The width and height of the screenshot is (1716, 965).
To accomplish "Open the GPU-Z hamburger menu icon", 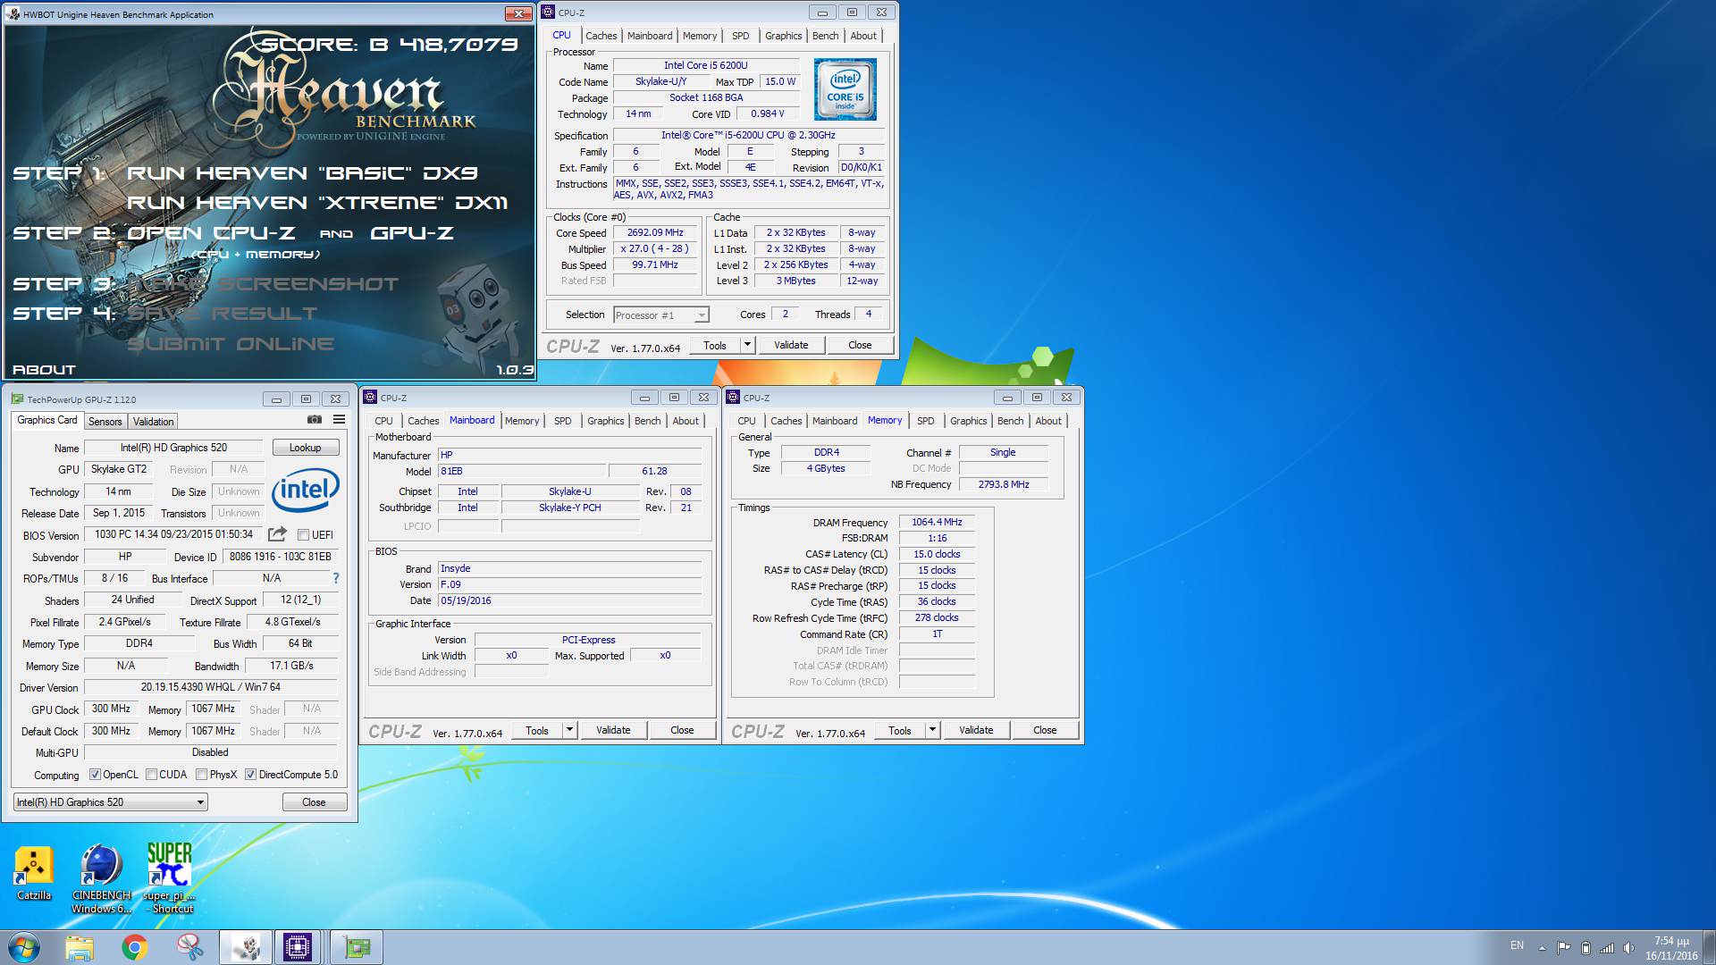I will (340, 419).
